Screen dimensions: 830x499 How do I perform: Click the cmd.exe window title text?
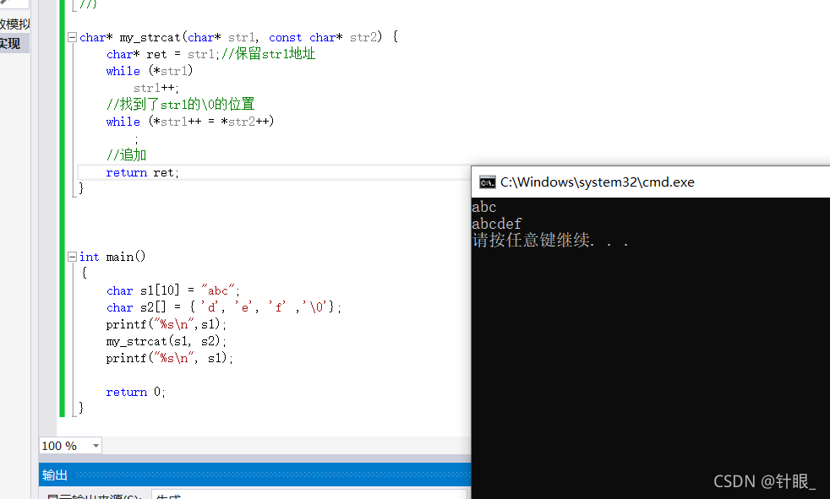point(597,182)
